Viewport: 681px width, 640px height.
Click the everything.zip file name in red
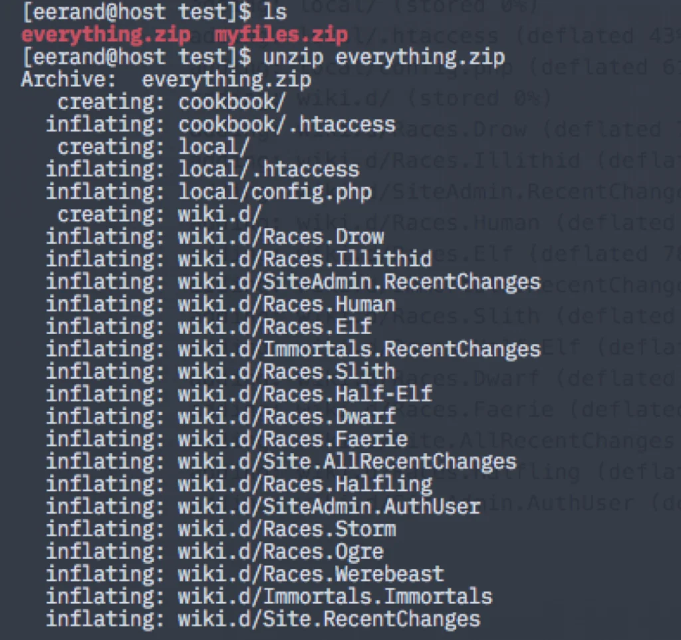tap(106, 35)
